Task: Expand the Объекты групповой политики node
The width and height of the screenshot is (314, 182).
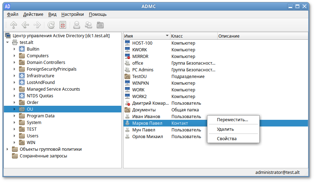Action: (7, 149)
